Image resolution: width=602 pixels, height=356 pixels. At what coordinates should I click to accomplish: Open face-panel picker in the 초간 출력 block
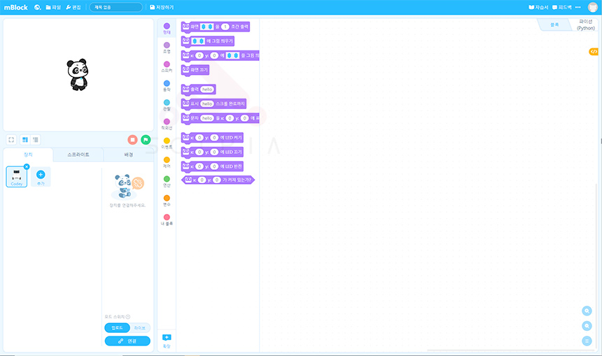207,27
